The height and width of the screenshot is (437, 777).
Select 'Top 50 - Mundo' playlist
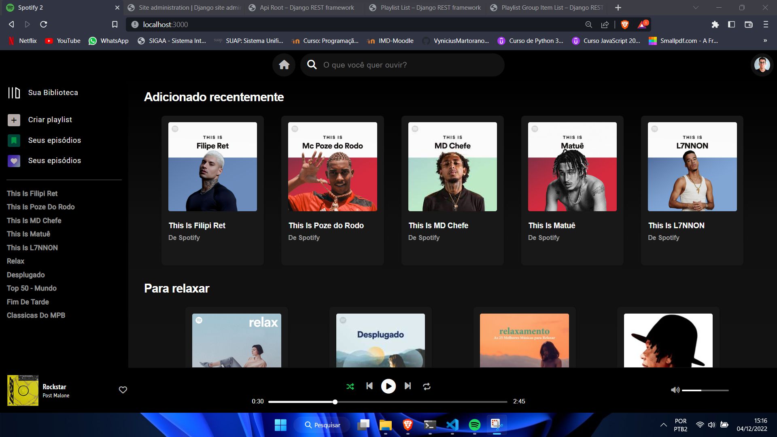point(32,288)
